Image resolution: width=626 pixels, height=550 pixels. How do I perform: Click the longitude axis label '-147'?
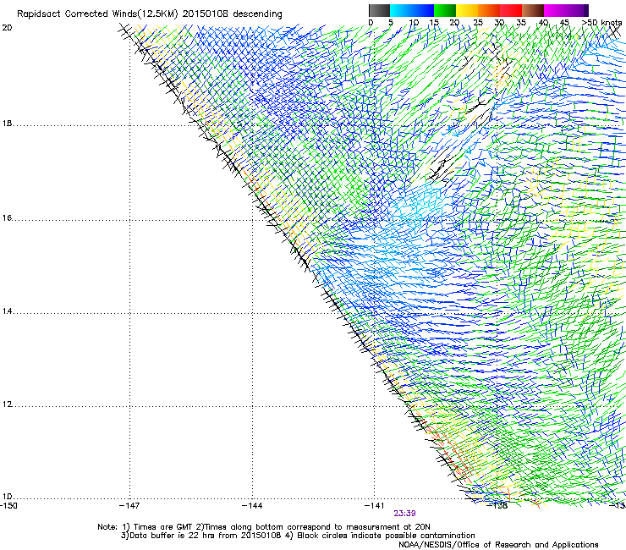click(x=129, y=506)
